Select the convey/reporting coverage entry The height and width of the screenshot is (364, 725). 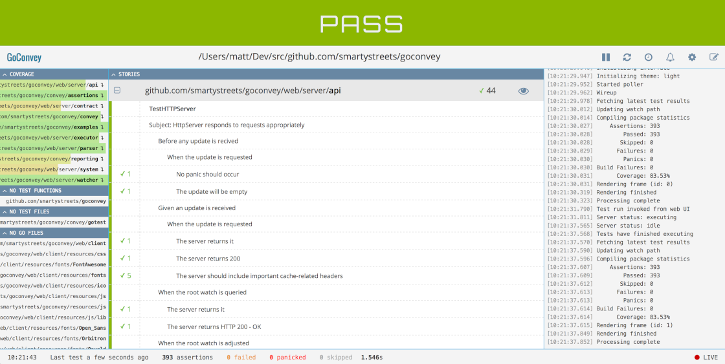(49, 159)
